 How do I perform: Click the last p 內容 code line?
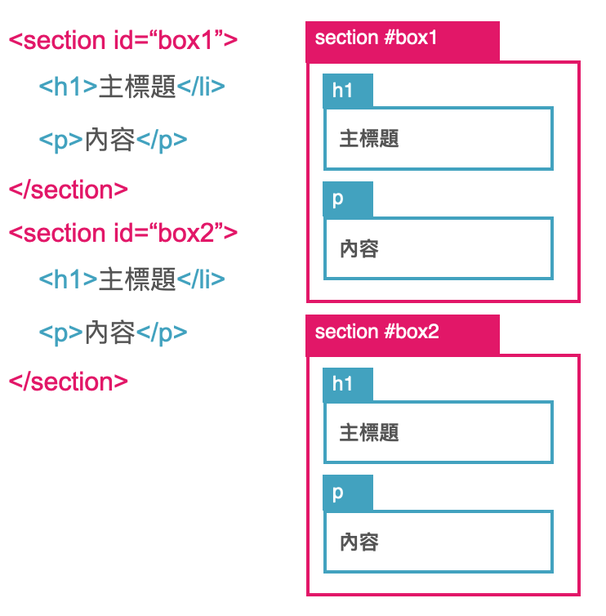tap(113, 333)
